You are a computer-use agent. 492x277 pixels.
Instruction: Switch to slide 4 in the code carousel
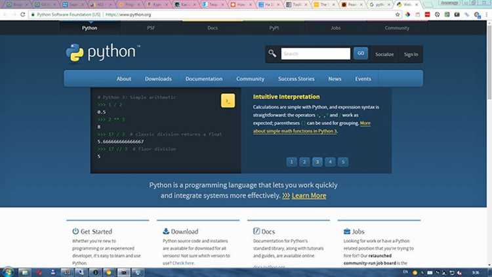[330, 161]
